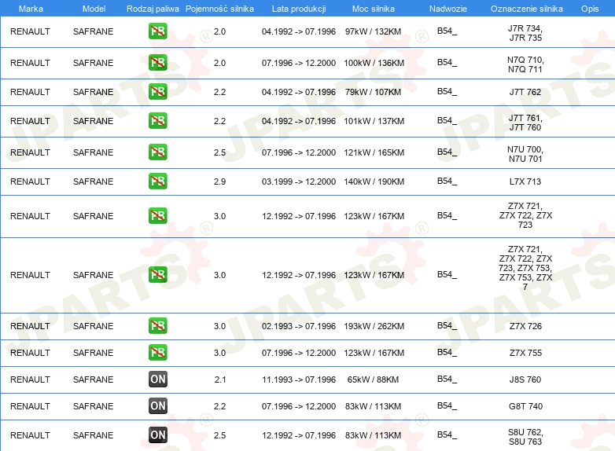Click the 193kW / 262KM power value
615x451 pixels.
pyautogui.click(x=374, y=326)
